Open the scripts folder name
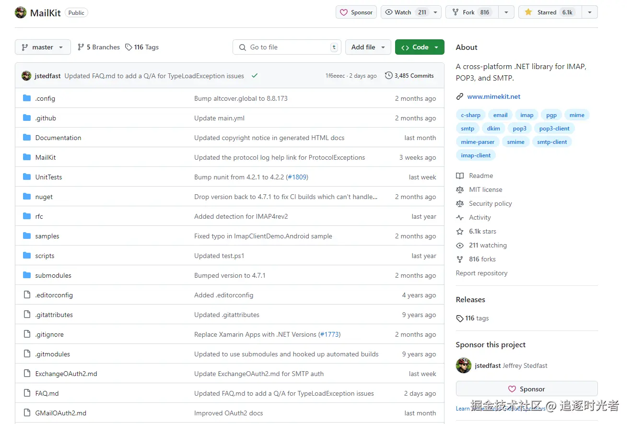This screenshot has height=424, width=631. [45, 256]
